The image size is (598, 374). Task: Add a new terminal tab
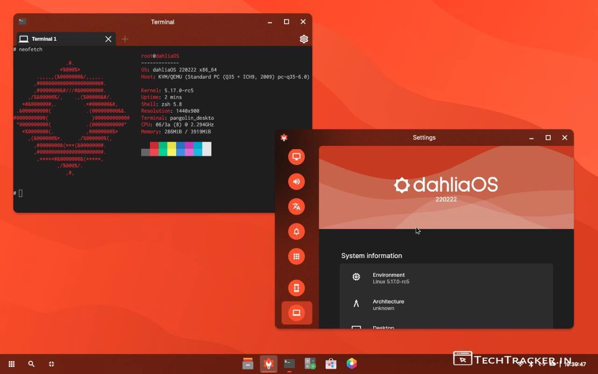[x=125, y=39]
